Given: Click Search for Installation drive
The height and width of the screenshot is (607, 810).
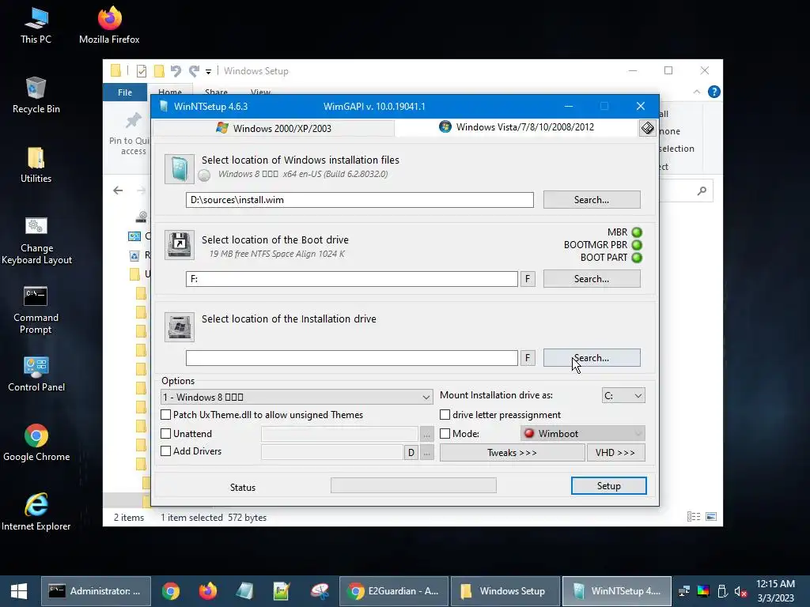Looking at the screenshot, I should [x=592, y=358].
